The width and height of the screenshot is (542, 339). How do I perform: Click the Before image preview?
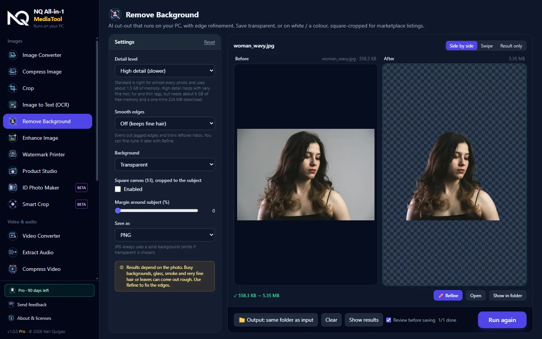[306, 174]
